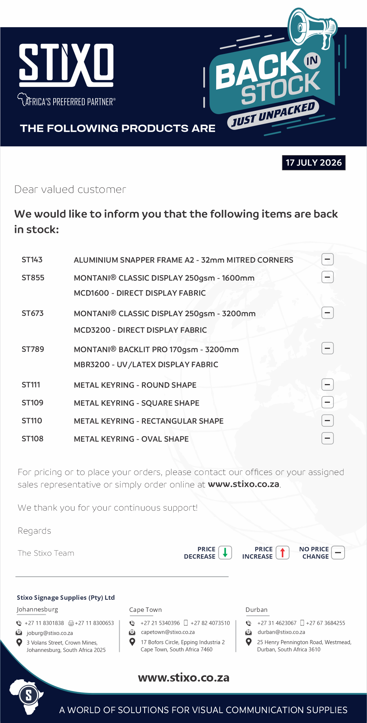
Task: Click the green Price Decrease arrow icon
Action: point(225,552)
